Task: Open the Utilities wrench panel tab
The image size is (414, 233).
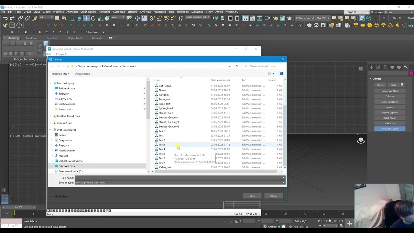Action: pyautogui.click(x=406, y=67)
